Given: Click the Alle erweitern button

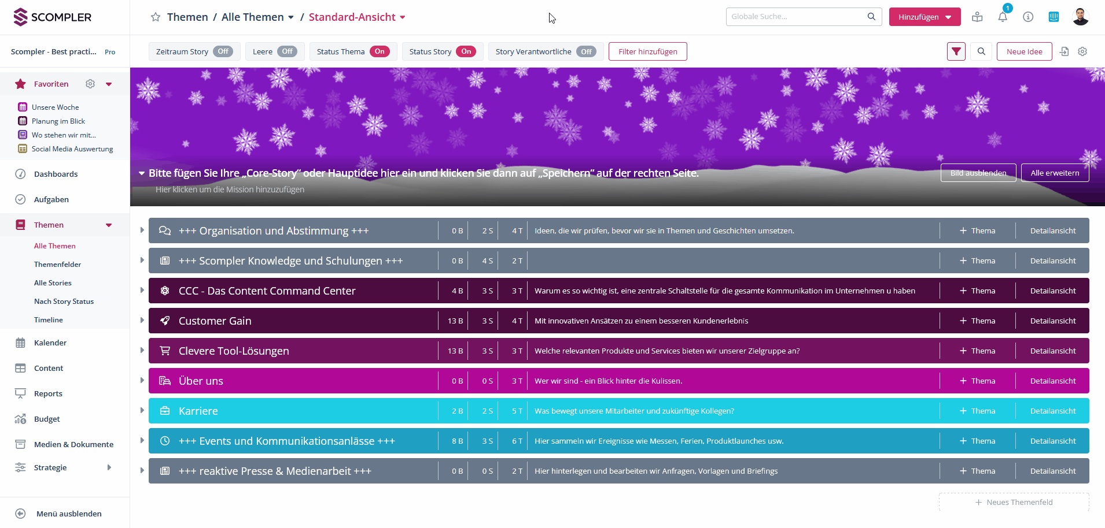Looking at the screenshot, I should (x=1055, y=173).
